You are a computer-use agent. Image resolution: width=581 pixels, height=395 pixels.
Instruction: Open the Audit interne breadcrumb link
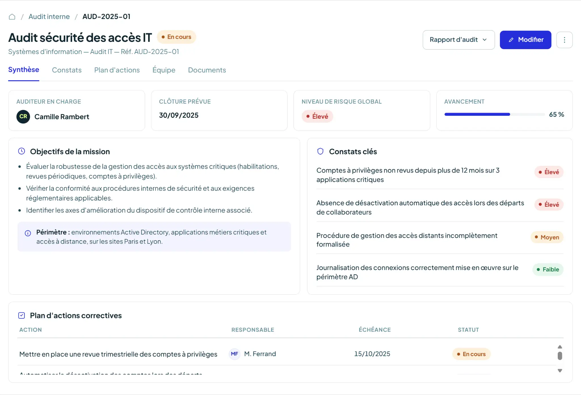click(49, 17)
